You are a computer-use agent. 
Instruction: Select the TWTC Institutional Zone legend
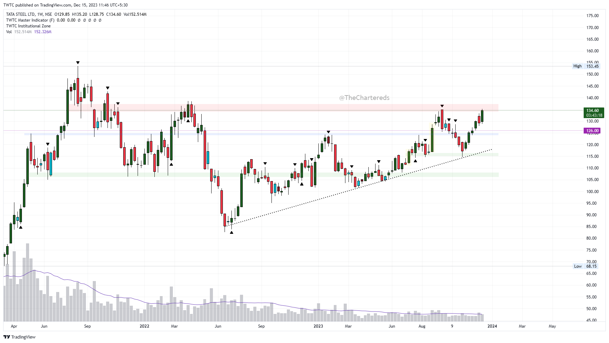pos(28,26)
